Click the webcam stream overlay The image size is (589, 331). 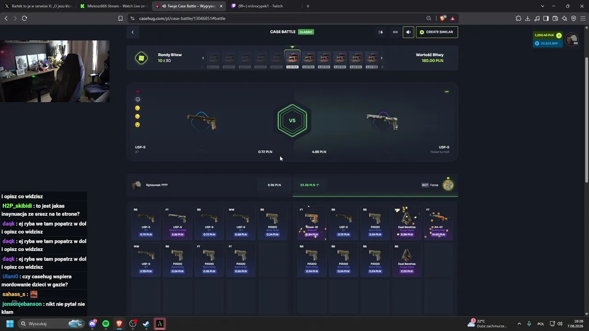55,71
